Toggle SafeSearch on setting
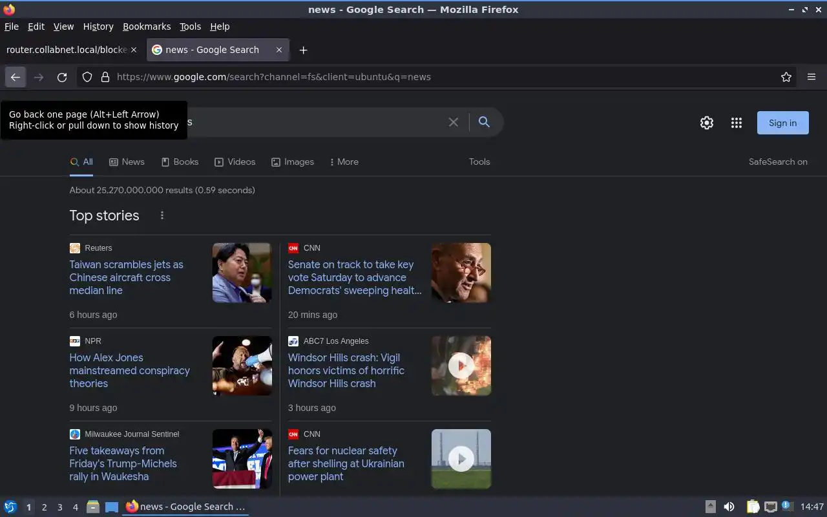The width and height of the screenshot is (827, 517). pos(778,162)
